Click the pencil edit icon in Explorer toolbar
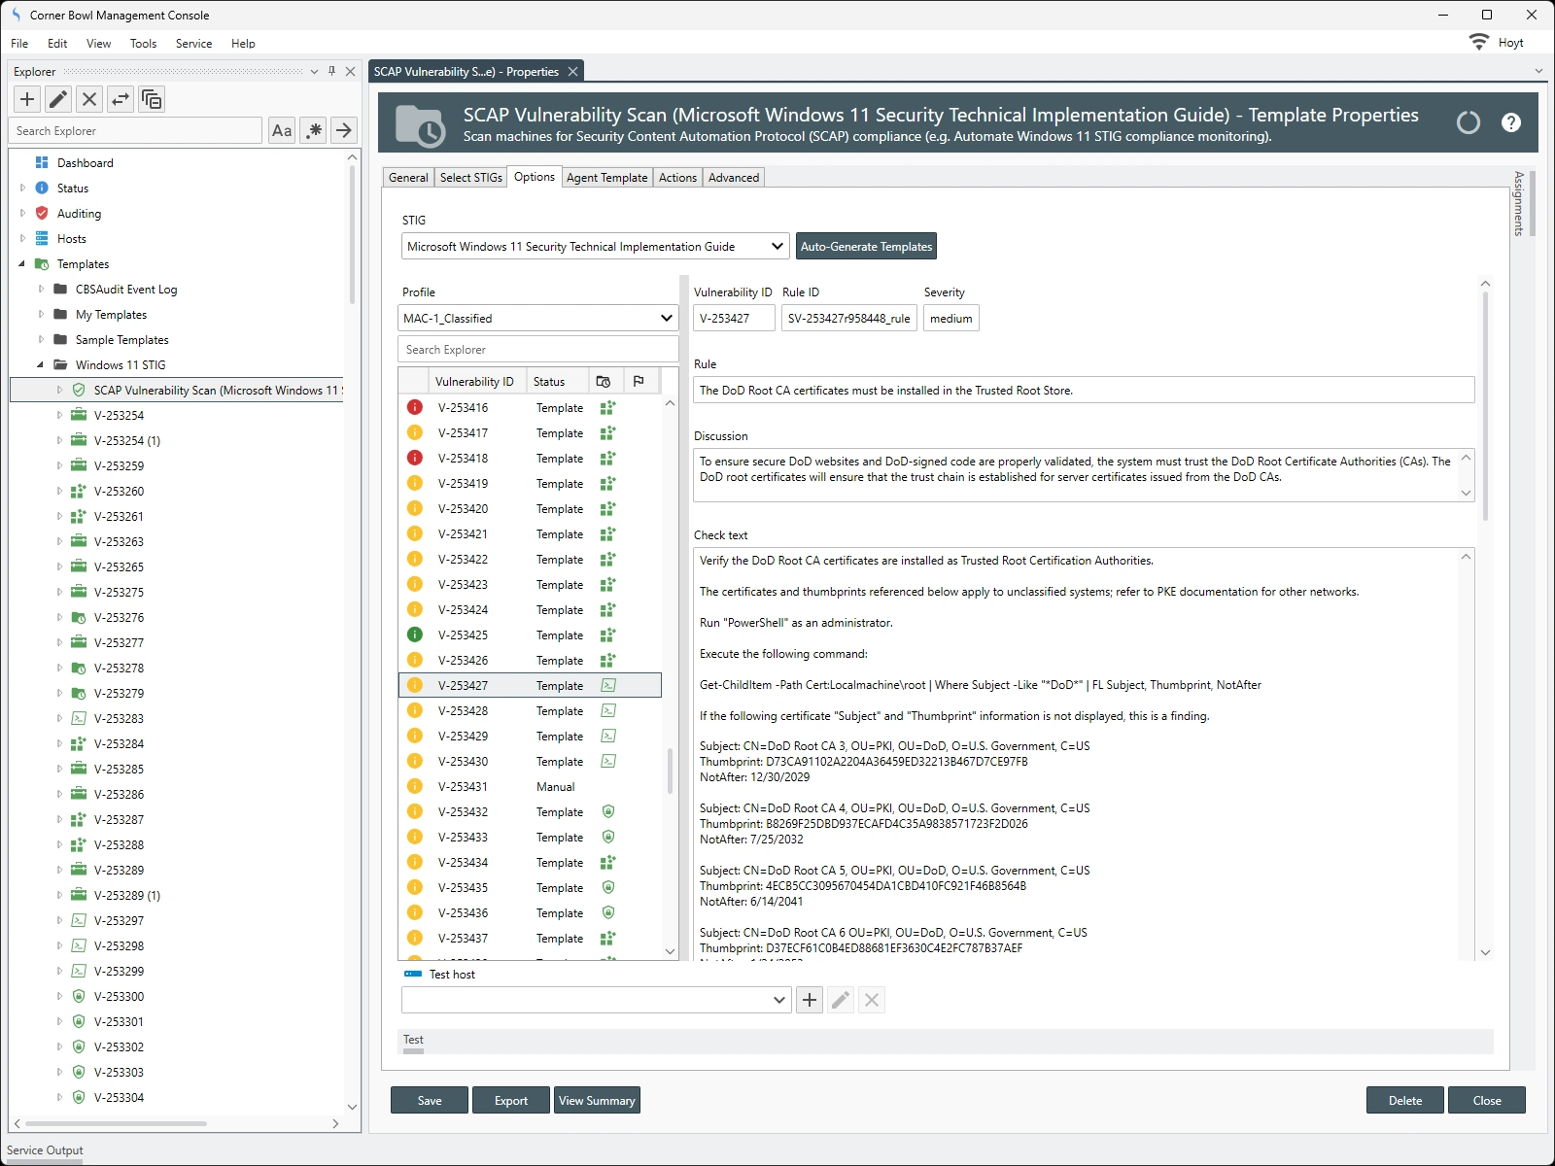This screenshot has height=1166, width=1555. coord(58,99)
